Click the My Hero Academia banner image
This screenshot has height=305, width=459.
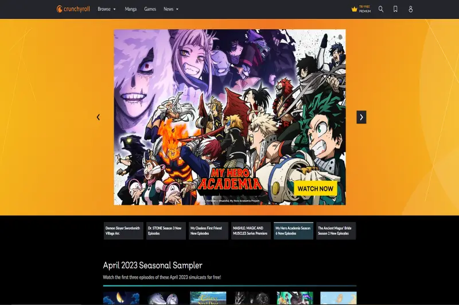(x=230, y=117)
